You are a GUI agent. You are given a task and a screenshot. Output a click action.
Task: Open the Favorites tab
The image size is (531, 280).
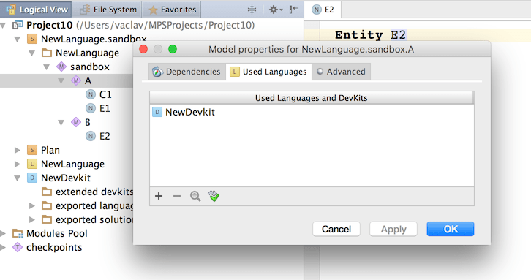tap(172, 10)
